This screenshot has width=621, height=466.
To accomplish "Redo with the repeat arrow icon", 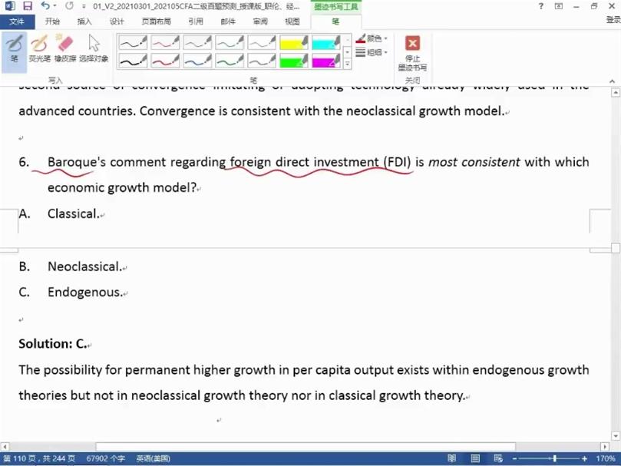I will point(69,6).
